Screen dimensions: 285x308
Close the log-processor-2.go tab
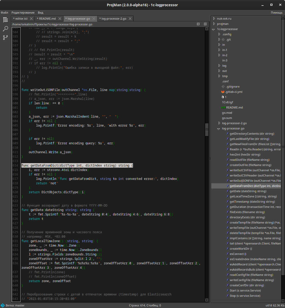coord(130,19)
